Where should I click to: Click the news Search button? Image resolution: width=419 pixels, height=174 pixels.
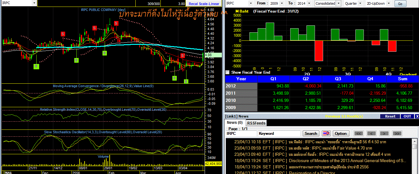311,133
